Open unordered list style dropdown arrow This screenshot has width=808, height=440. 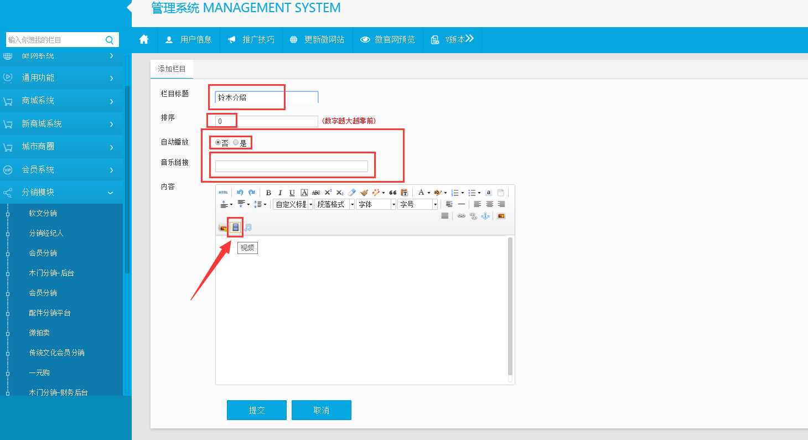tap(479, 193)
